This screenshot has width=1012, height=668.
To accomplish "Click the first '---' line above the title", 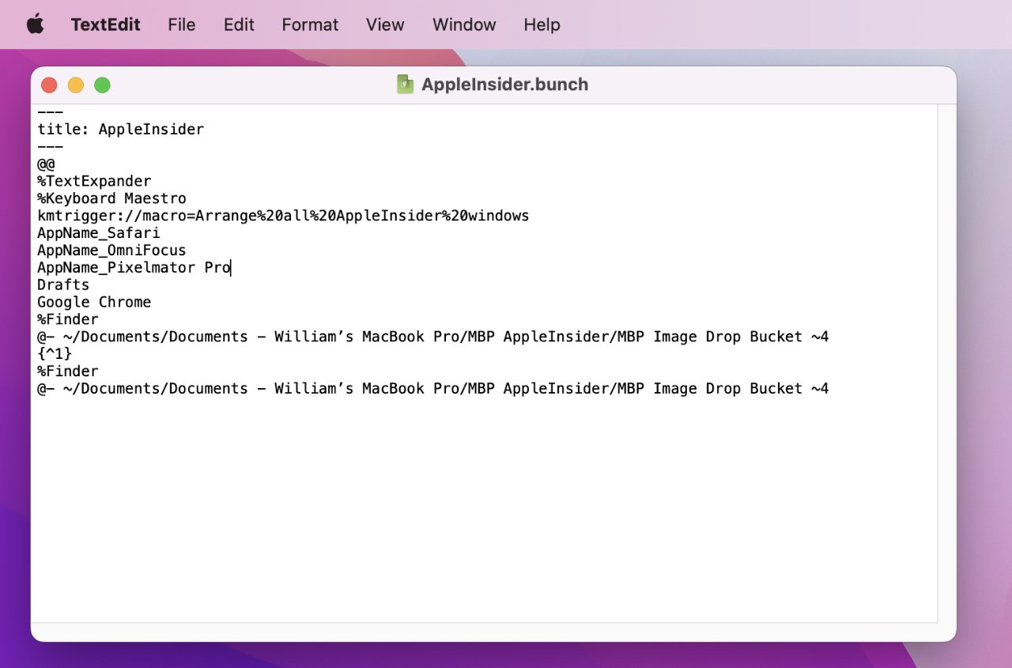I will tap(50, 112).
